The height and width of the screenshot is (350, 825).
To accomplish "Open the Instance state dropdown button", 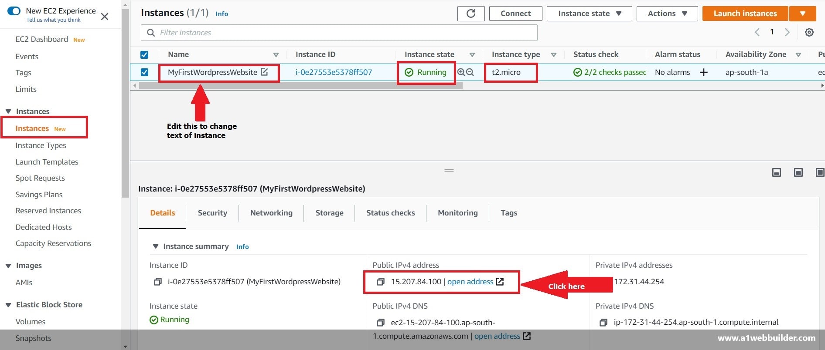I will [x=590, y=13].
